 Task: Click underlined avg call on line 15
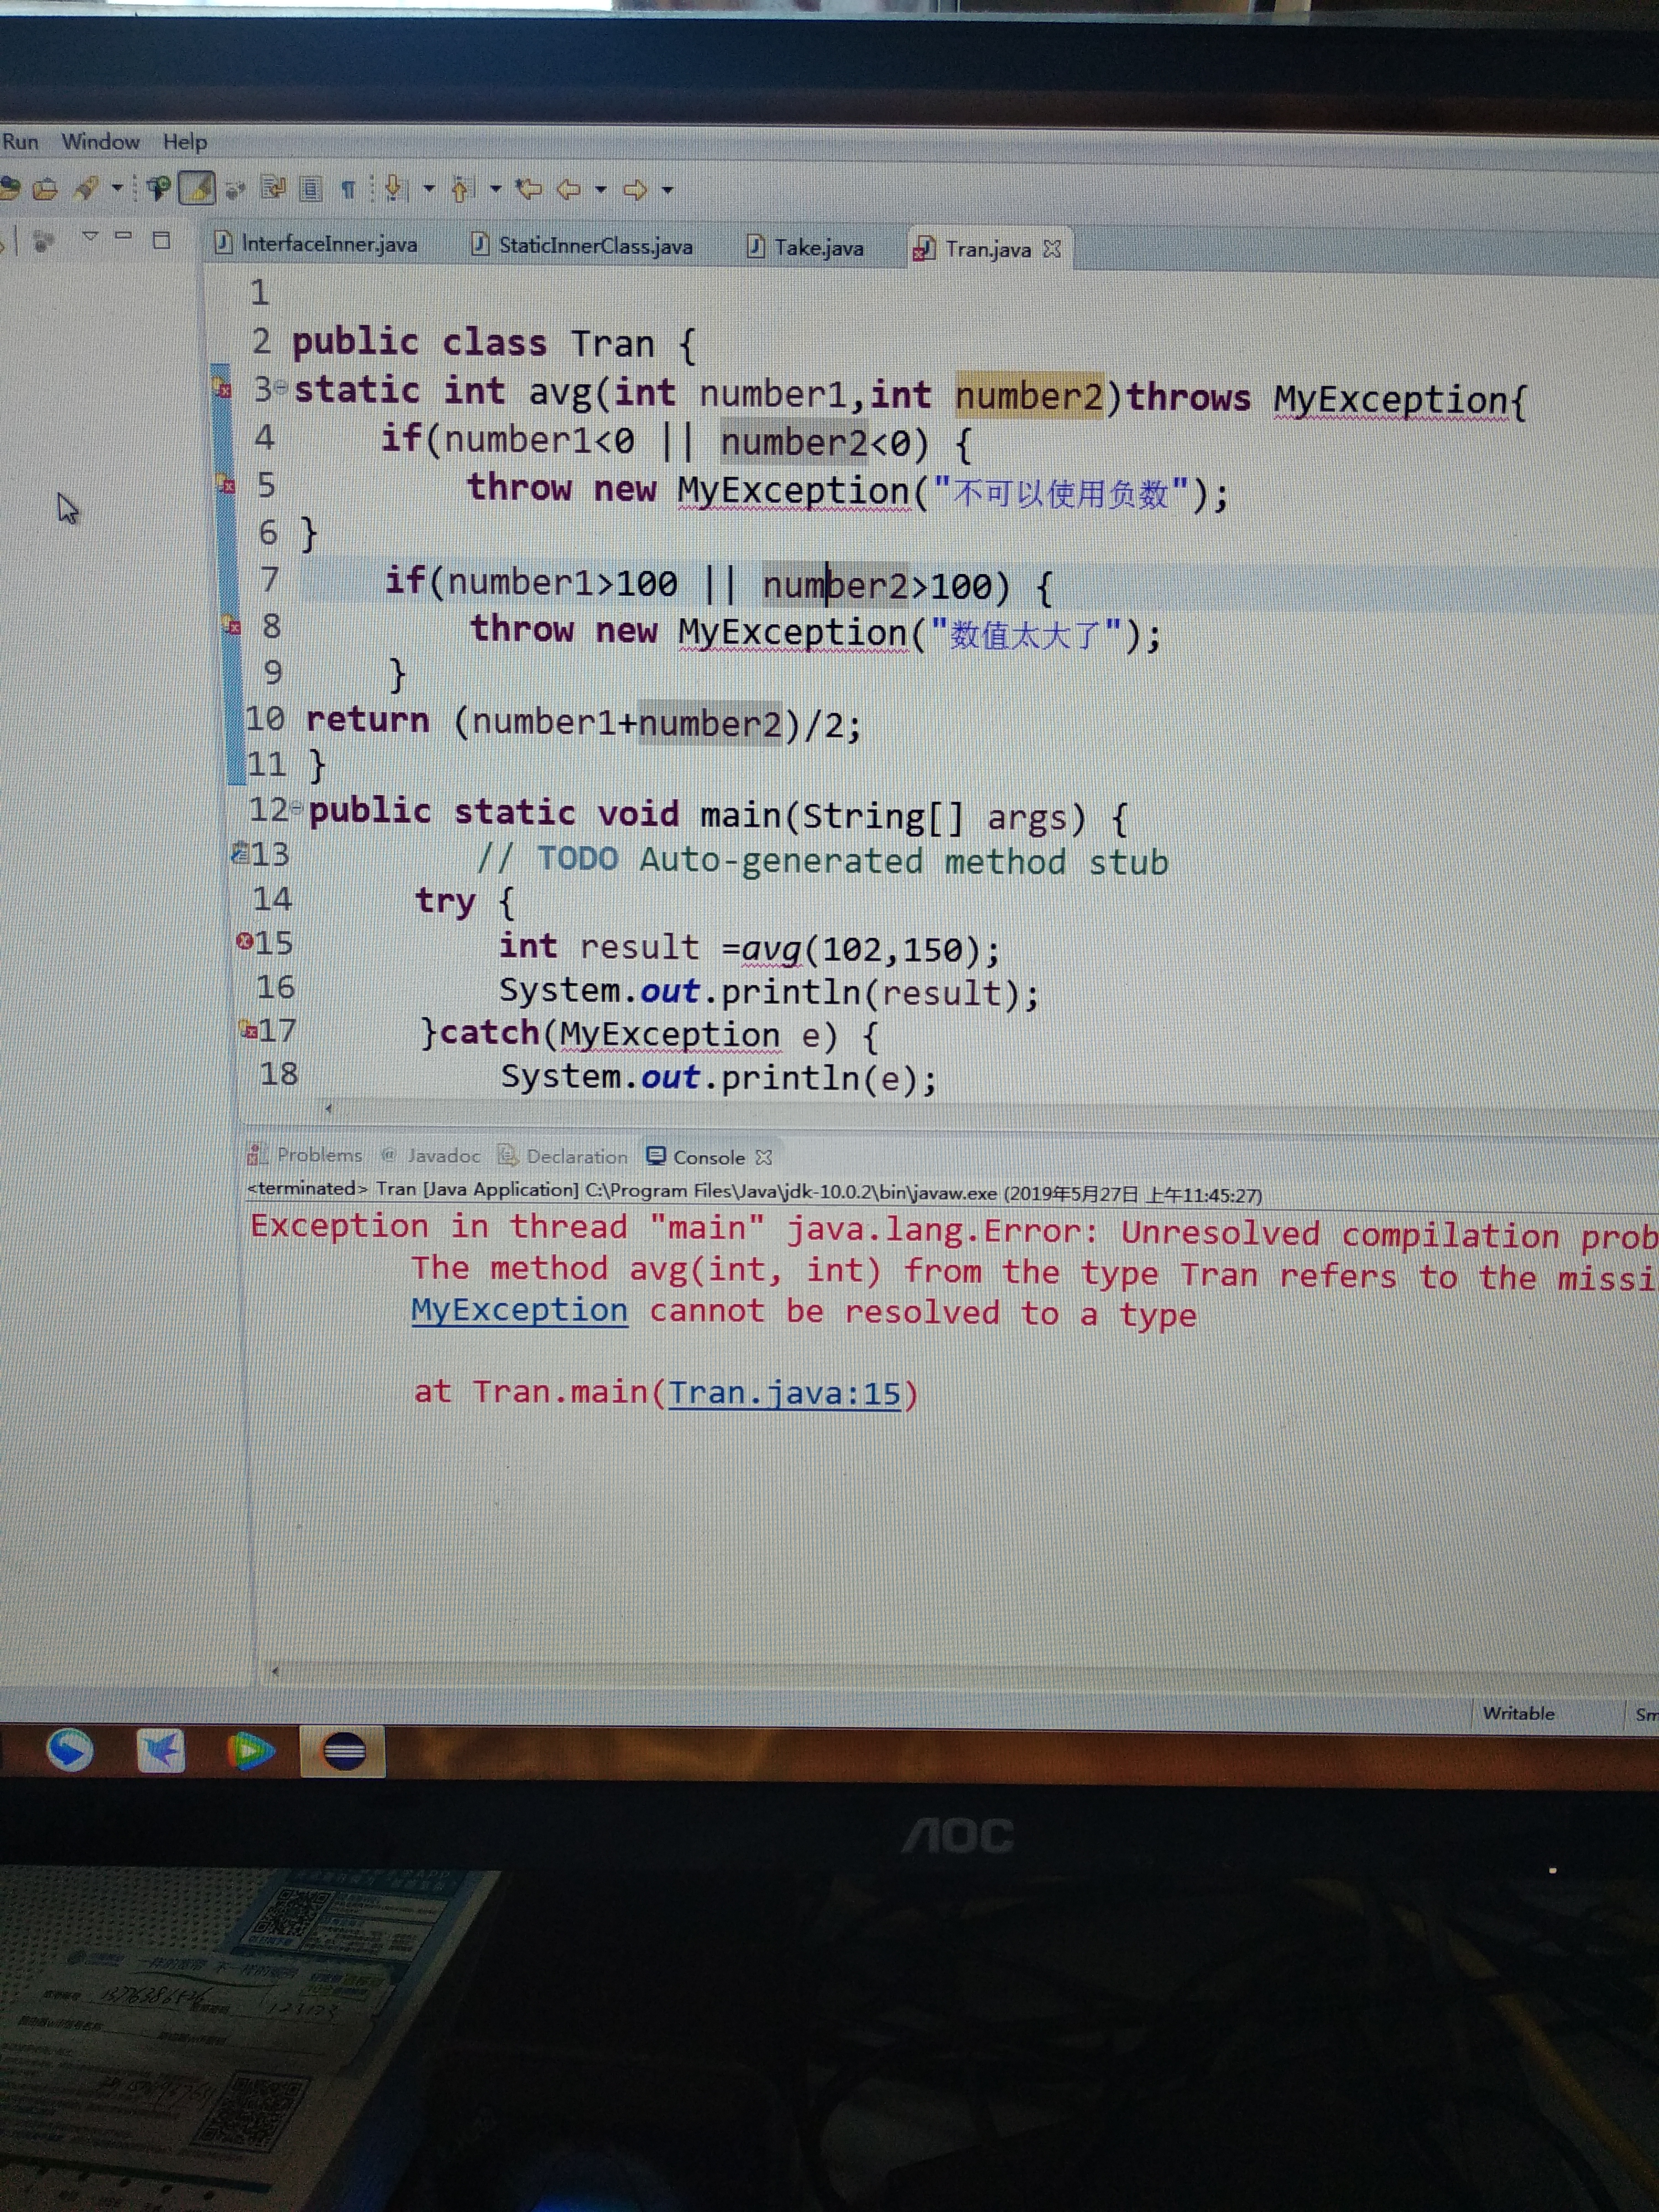772,949
